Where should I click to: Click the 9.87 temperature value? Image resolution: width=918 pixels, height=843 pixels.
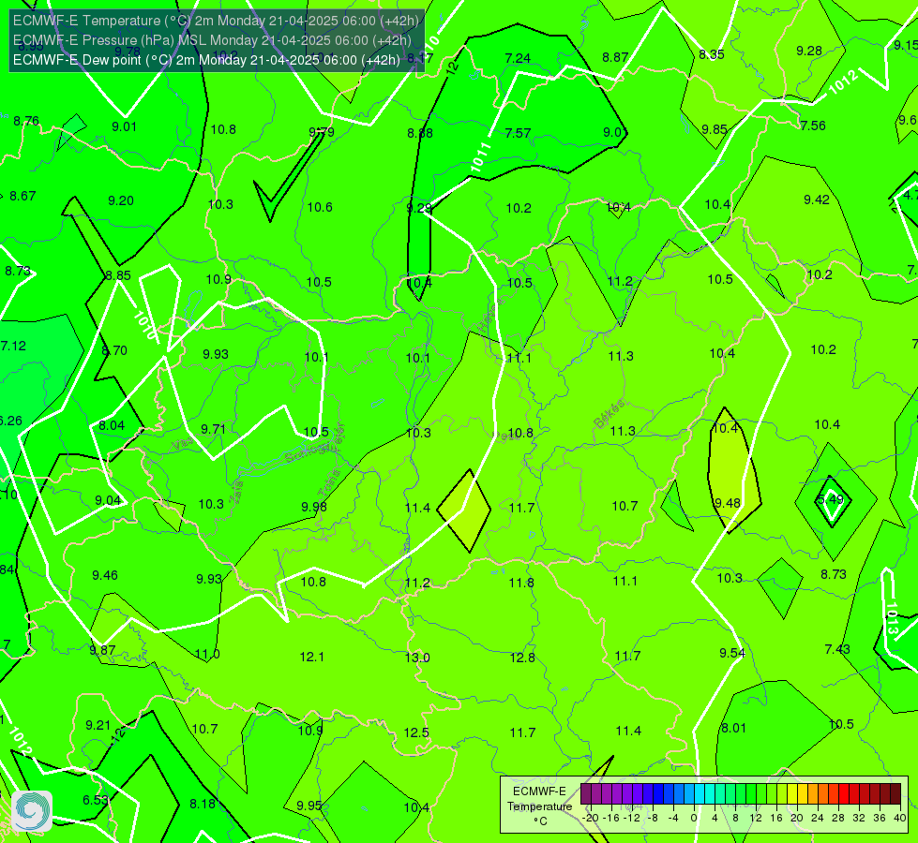click(102, 650)
